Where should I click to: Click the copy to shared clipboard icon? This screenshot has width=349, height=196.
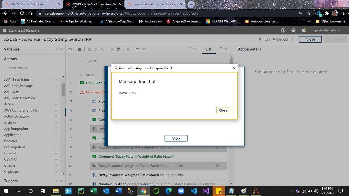pos(112,49)
